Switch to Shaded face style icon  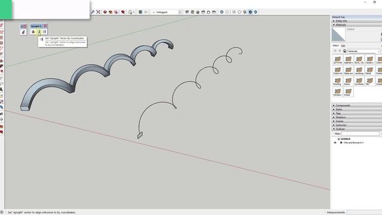[245, 12]
